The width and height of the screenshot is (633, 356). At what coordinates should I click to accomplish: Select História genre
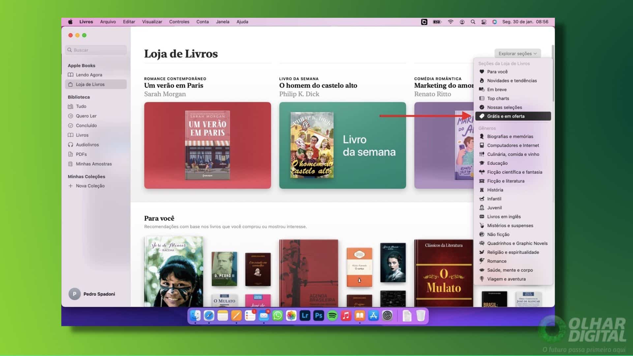click(513, 190)
